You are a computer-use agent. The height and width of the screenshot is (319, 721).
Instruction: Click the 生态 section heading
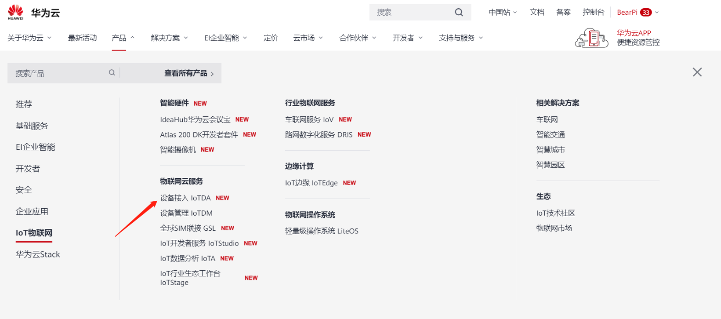543,196
